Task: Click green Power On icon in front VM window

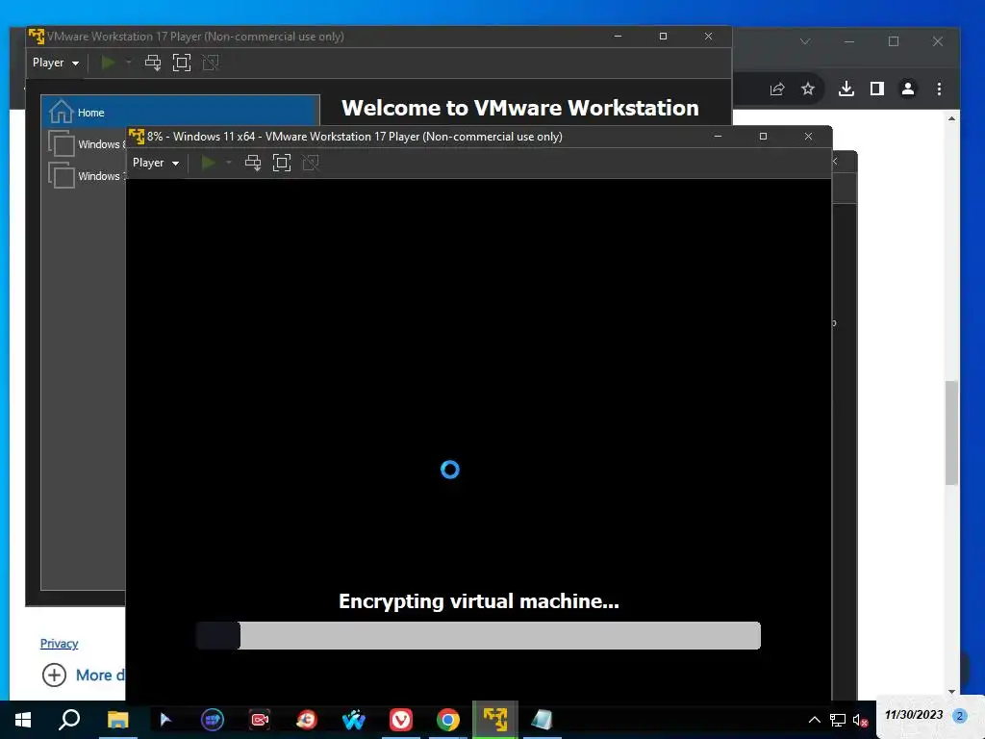Action: pos(208,163)
